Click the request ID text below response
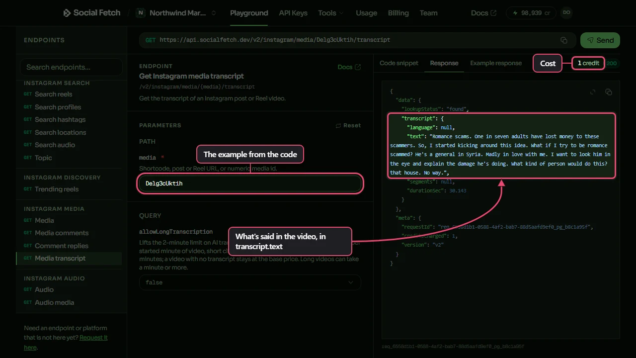The width and height of the screenshot is (636, 358). point(453,347)
